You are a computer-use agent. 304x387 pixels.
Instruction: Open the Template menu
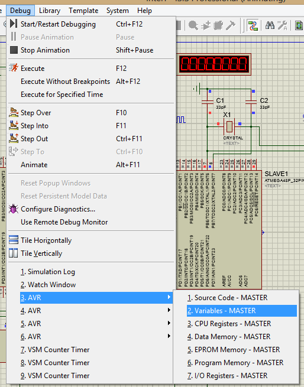click(83, 11)
